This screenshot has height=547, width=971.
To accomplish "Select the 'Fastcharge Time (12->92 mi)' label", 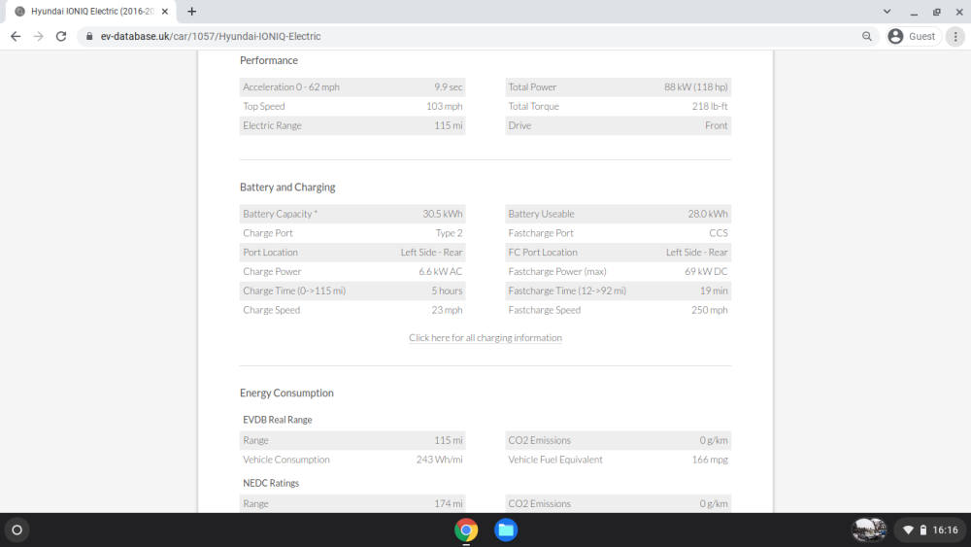I will point(567,291).
